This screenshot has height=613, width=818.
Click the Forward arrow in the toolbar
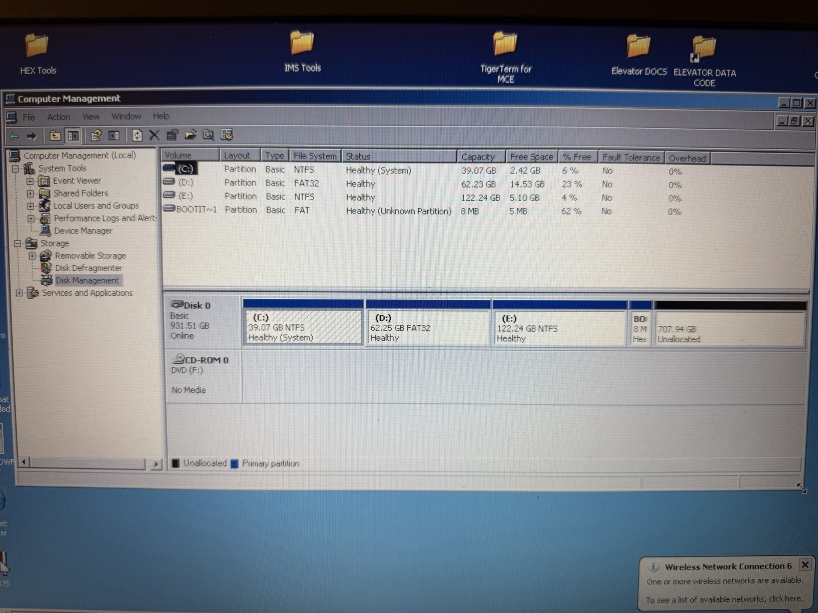pyautogui.click(x=32, y=136)
